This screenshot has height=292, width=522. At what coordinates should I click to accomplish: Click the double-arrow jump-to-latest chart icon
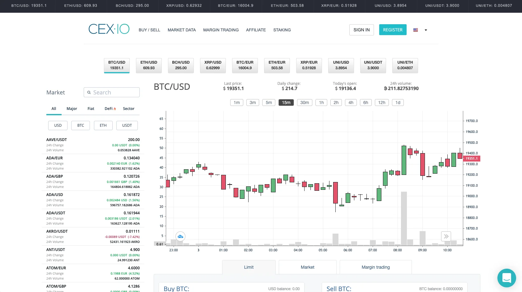tap(446, 236)
